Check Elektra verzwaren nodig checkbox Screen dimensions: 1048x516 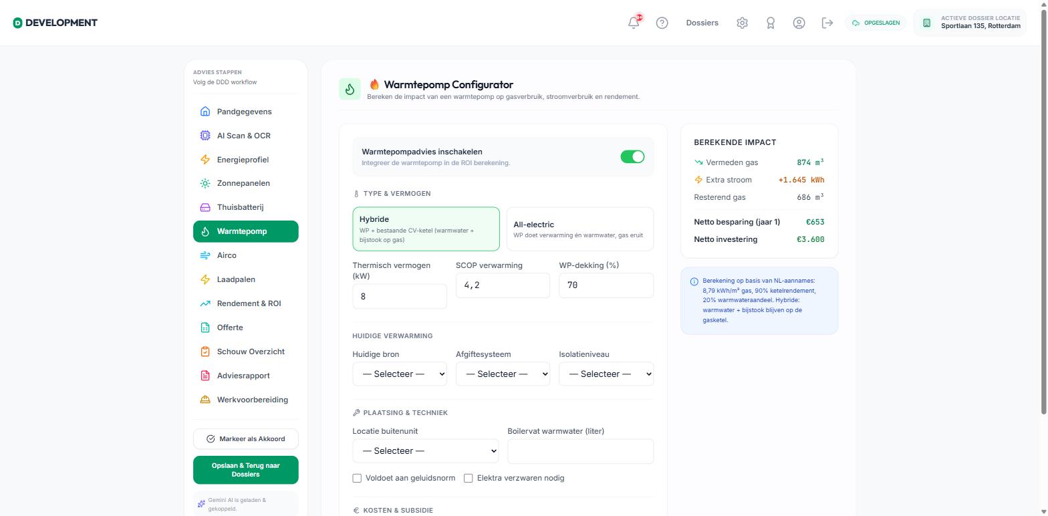[468, 478]
